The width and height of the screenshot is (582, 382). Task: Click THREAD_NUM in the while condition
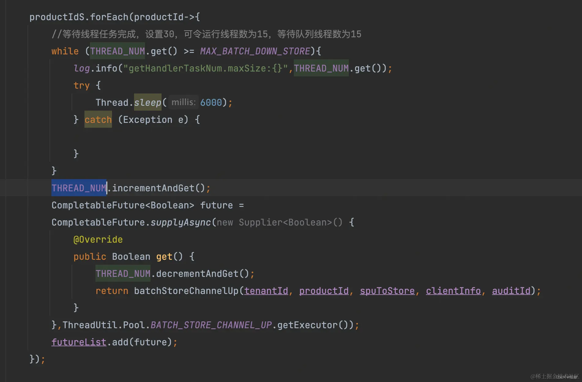(x=118, y=51)
